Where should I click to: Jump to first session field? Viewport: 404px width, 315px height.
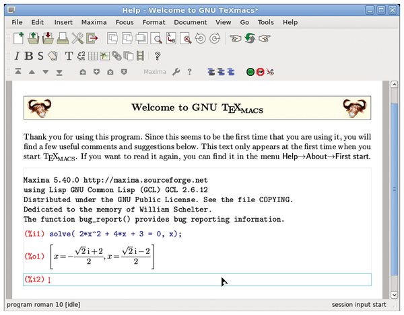tap(18, 72)
